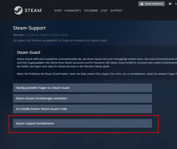The image size is (177, 149).
Task: Click the Steam-Support page heading
Action: [29, 28]
